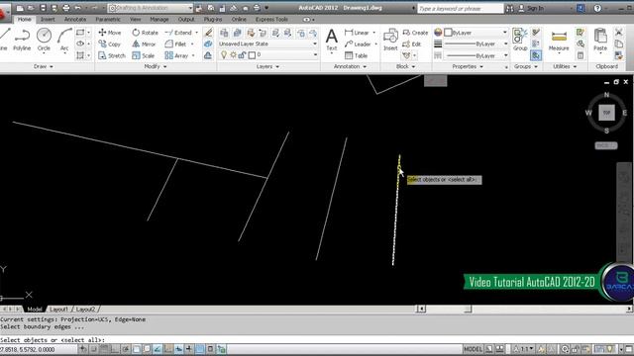Image resolution: width=634 pixels, height=356 pixels.
Task: Click the Insert block icon
Action: pyautogui.click(x=390, y=40)
